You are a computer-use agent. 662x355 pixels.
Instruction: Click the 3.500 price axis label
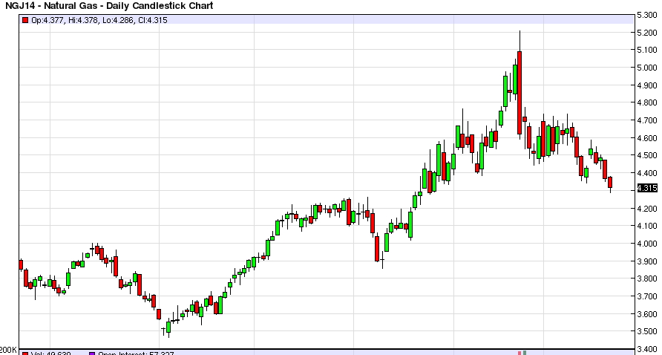click(x=646, y=332)
